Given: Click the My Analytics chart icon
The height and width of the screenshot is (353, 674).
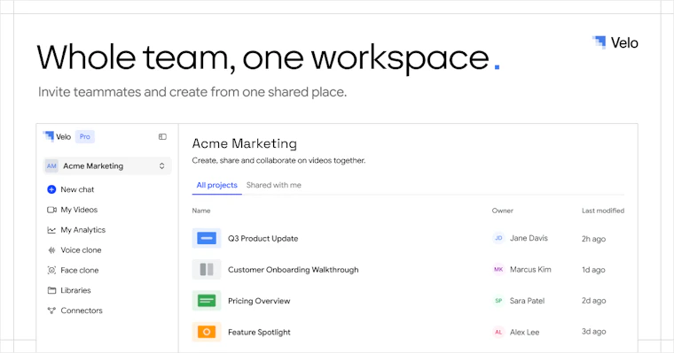Looking at the screenshot, I should coord(51,230).
